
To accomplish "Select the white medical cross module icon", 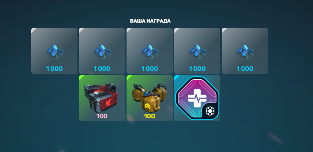I will tap(194, 98).
